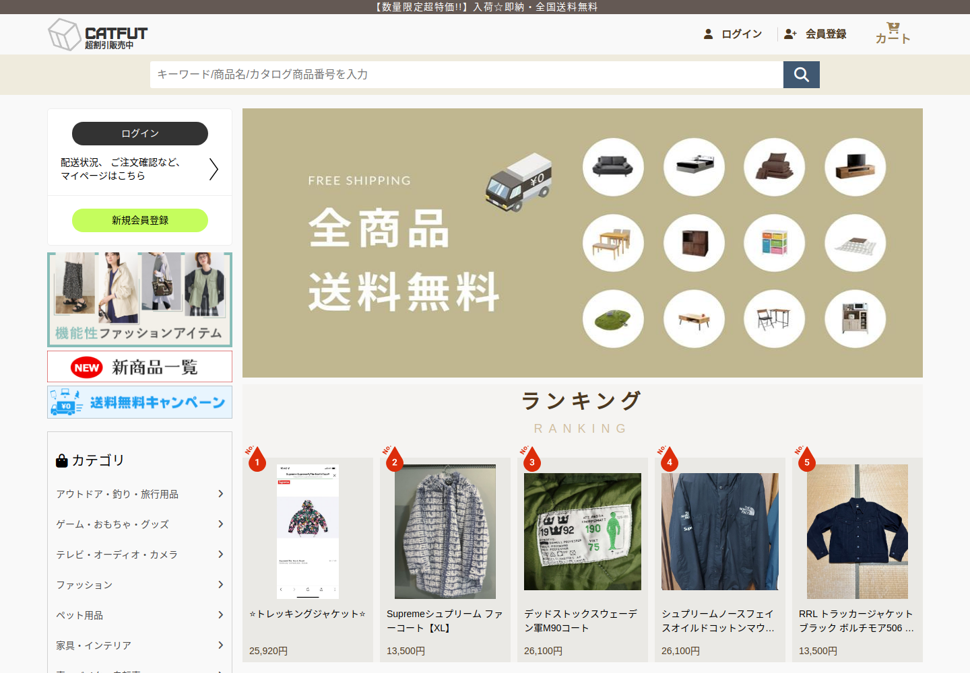Click the kitchen cupboard circle icon

(x=855, y=319)
